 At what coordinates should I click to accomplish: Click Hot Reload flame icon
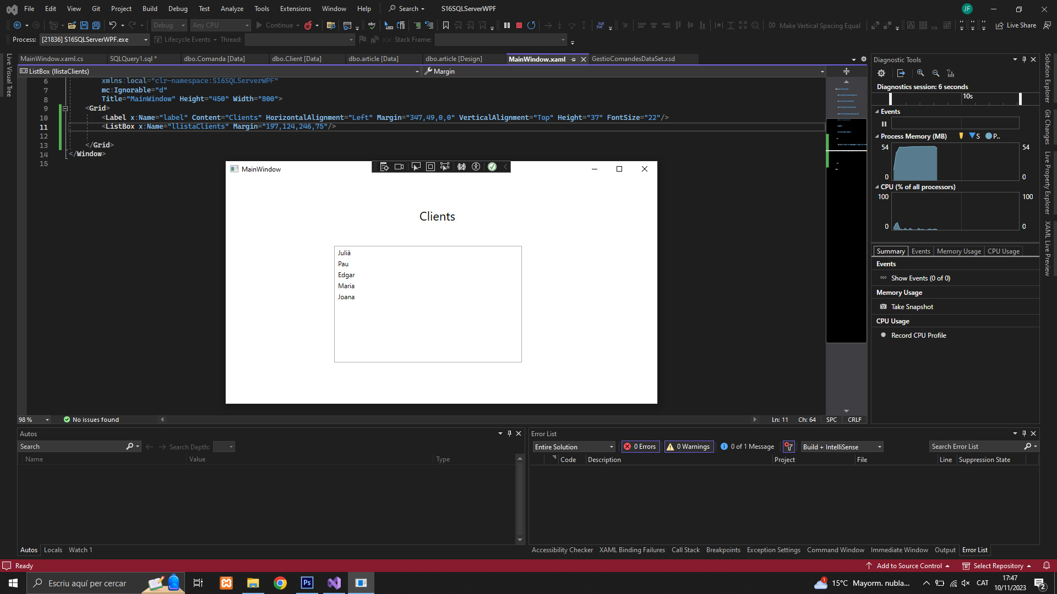(x=308, y=25)
